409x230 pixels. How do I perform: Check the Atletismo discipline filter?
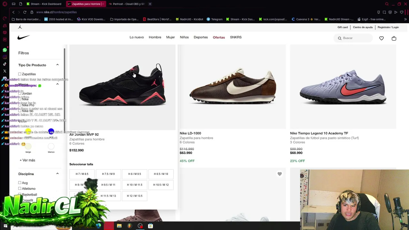tap(19, 188)
